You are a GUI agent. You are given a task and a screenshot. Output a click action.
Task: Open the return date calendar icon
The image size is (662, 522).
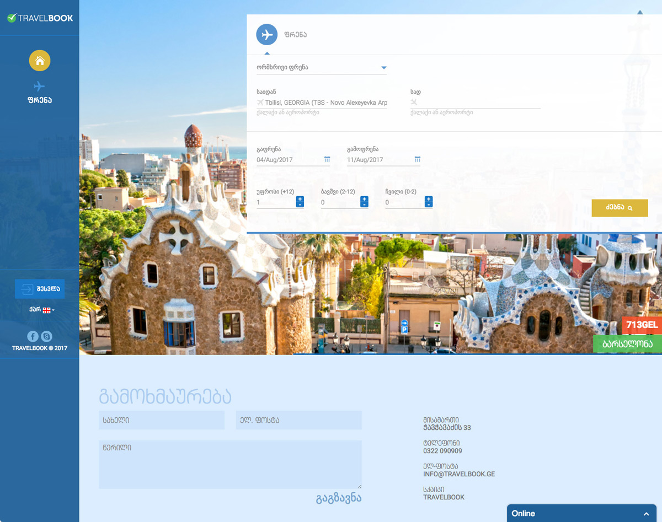coord(418,159)
